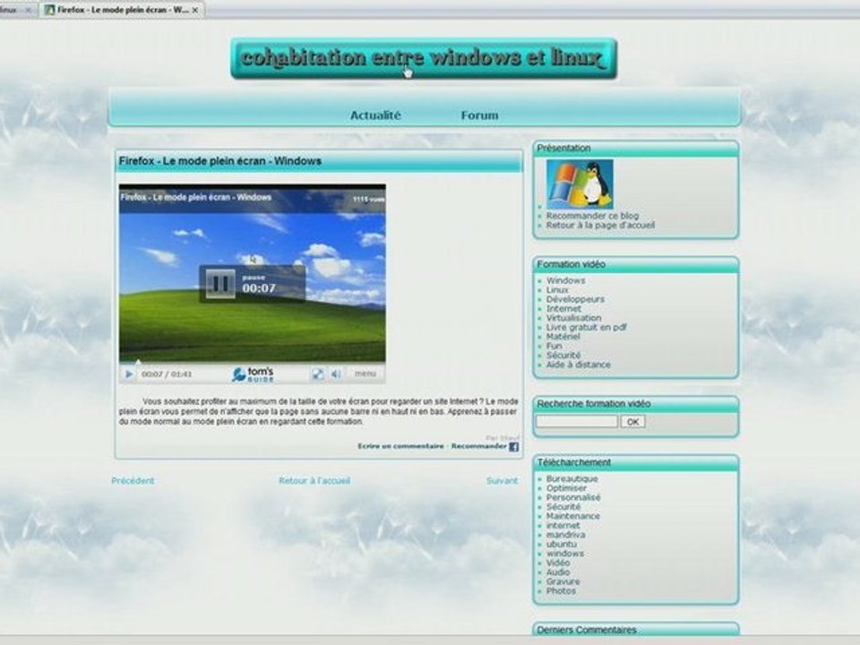
Task: Click the 00:07 / 01:41 time display
Action: [167, 374]
